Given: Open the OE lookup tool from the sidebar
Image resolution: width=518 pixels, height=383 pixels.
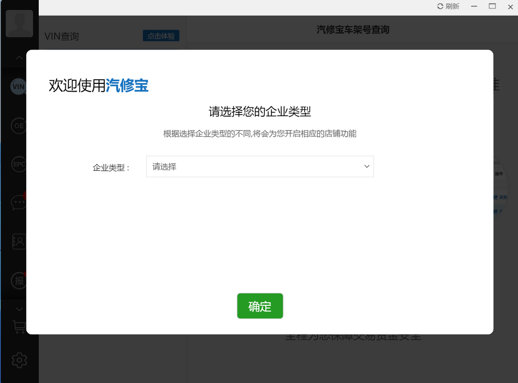Looking at the screenshot, I should click(x=18, y=125).
